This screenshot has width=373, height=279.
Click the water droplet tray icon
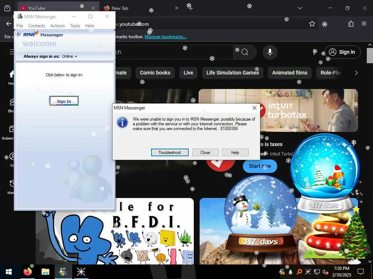291,272
